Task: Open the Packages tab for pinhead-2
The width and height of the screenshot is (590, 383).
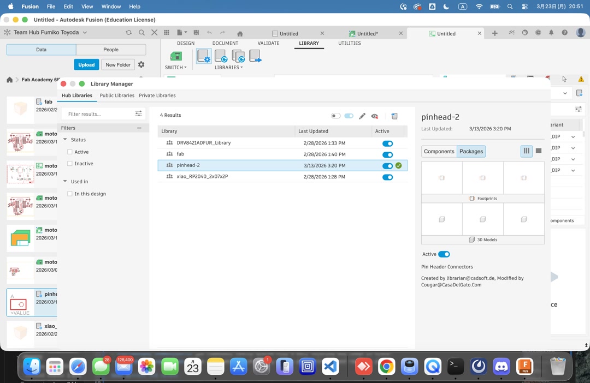Action: (x=471, y=151)
